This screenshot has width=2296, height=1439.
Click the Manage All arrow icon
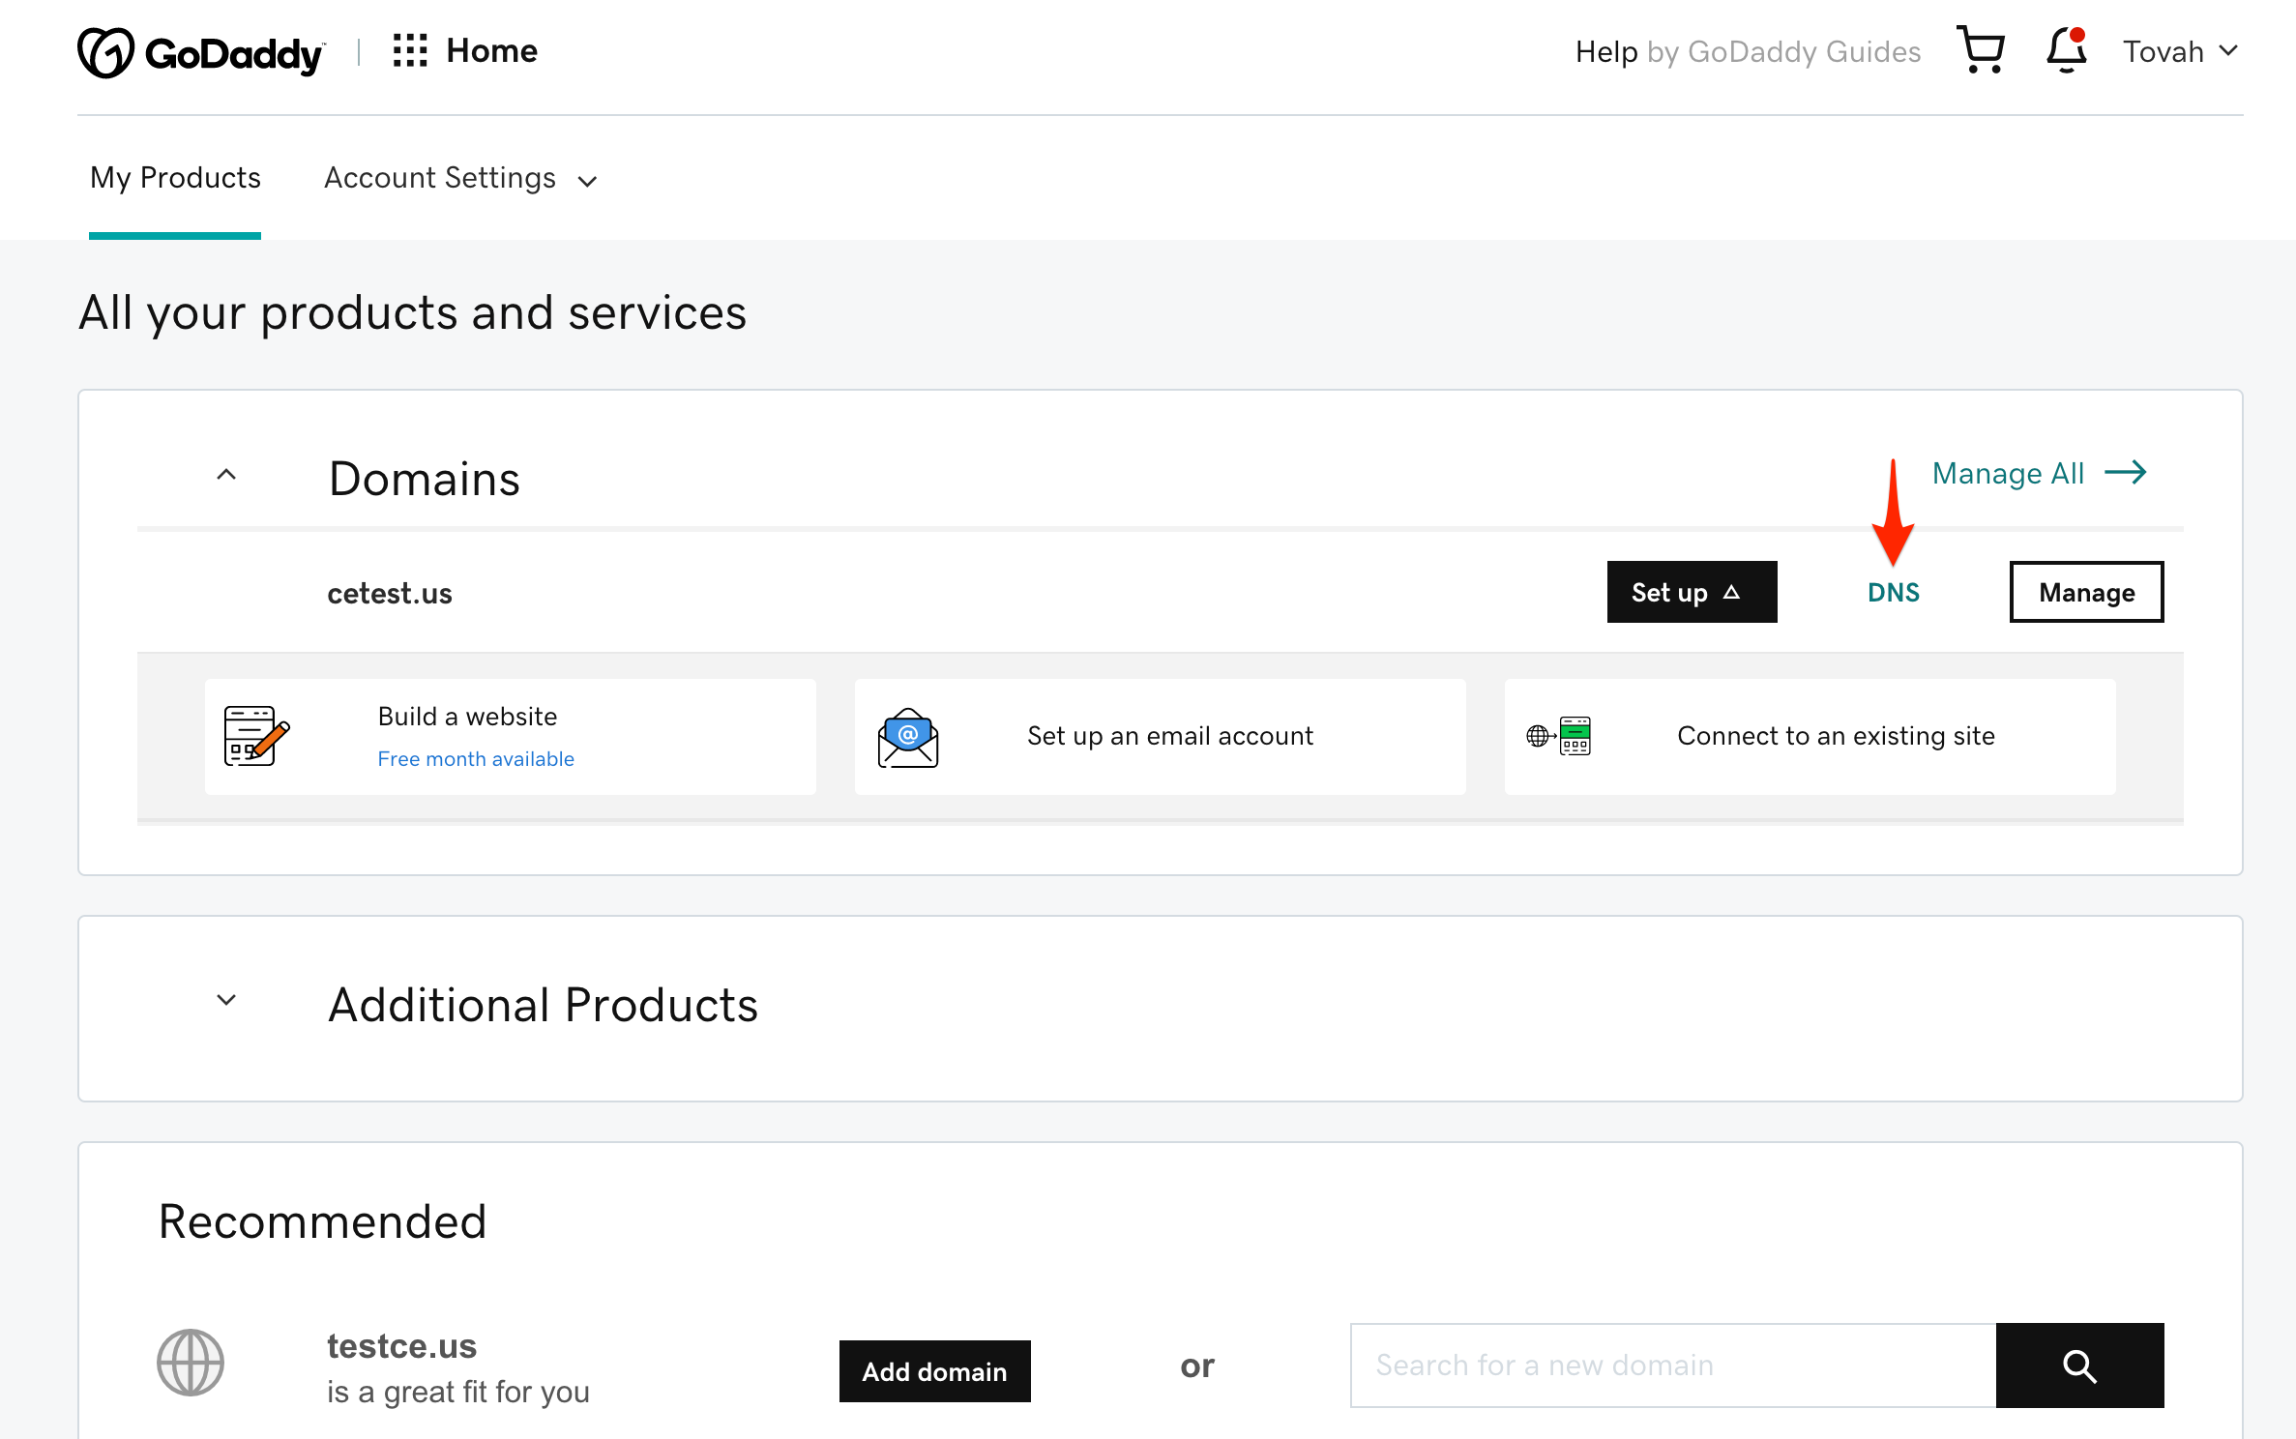pyautogui.click(x=2126, y=473)
